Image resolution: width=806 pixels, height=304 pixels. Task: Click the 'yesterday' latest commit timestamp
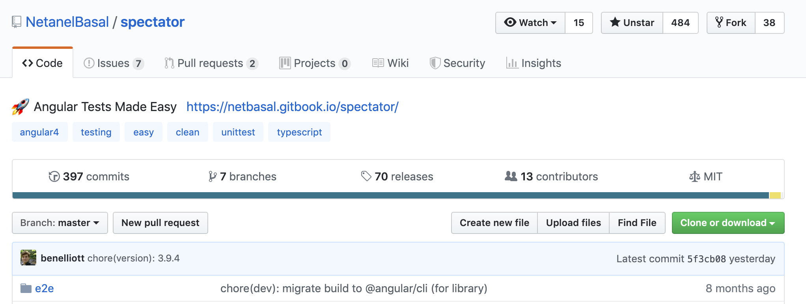(x=752, y=259)
